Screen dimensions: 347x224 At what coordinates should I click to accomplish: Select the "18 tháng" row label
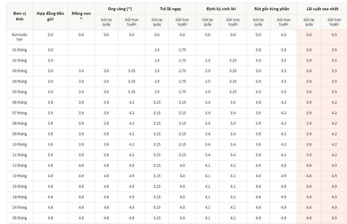click(19, 197)
